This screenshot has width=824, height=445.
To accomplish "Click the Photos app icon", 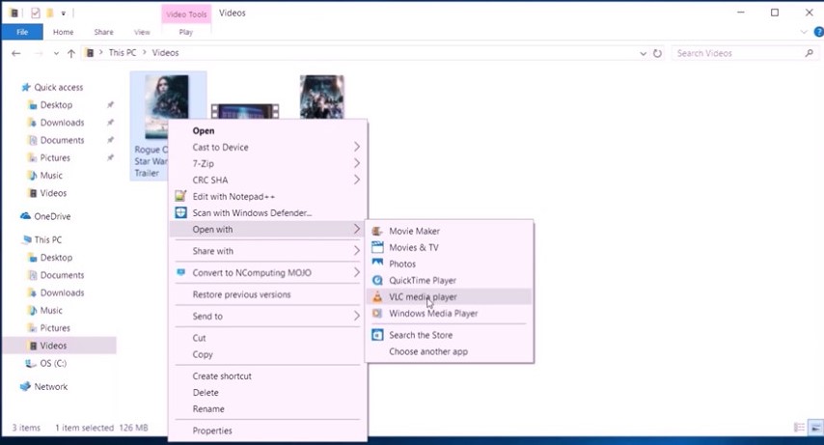I will click(x=377, y=263).
